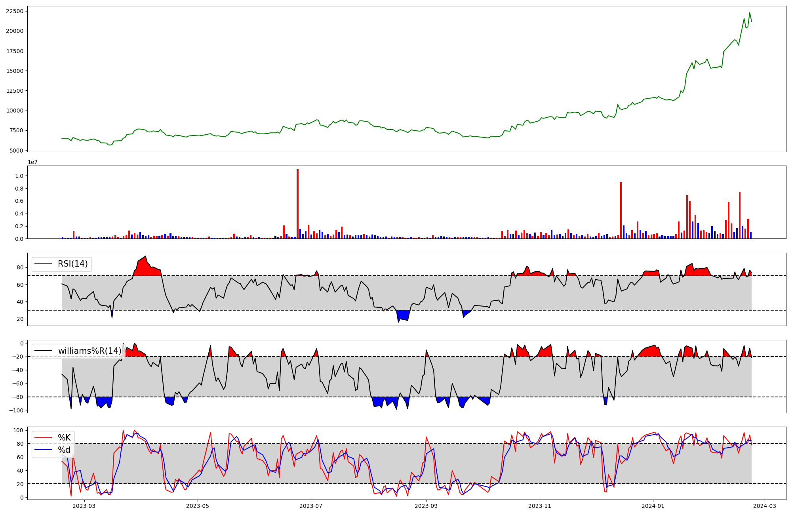Click the 2023-09 date tick label
792x515 pixels.
pos(426,506)
